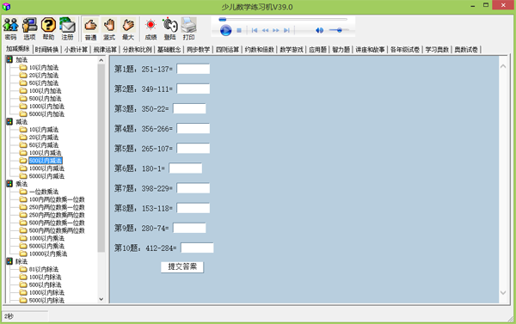Click the 帮助 help question-mark icon

[x=48, y=28]
